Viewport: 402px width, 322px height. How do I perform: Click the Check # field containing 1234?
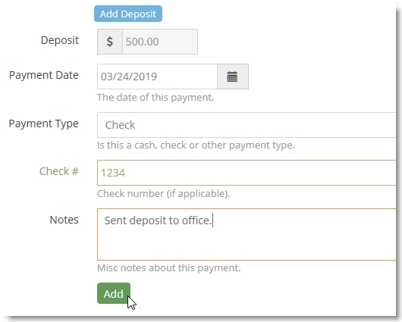click(247, 173)
